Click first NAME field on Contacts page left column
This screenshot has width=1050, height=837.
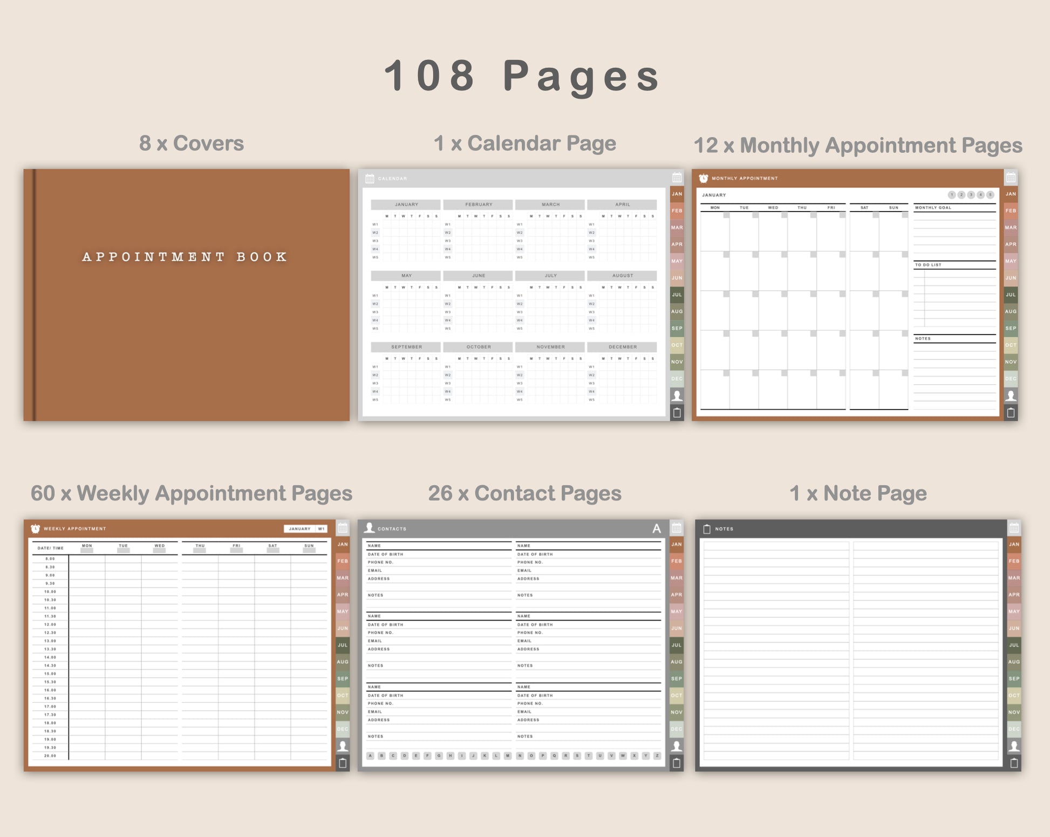439,546
